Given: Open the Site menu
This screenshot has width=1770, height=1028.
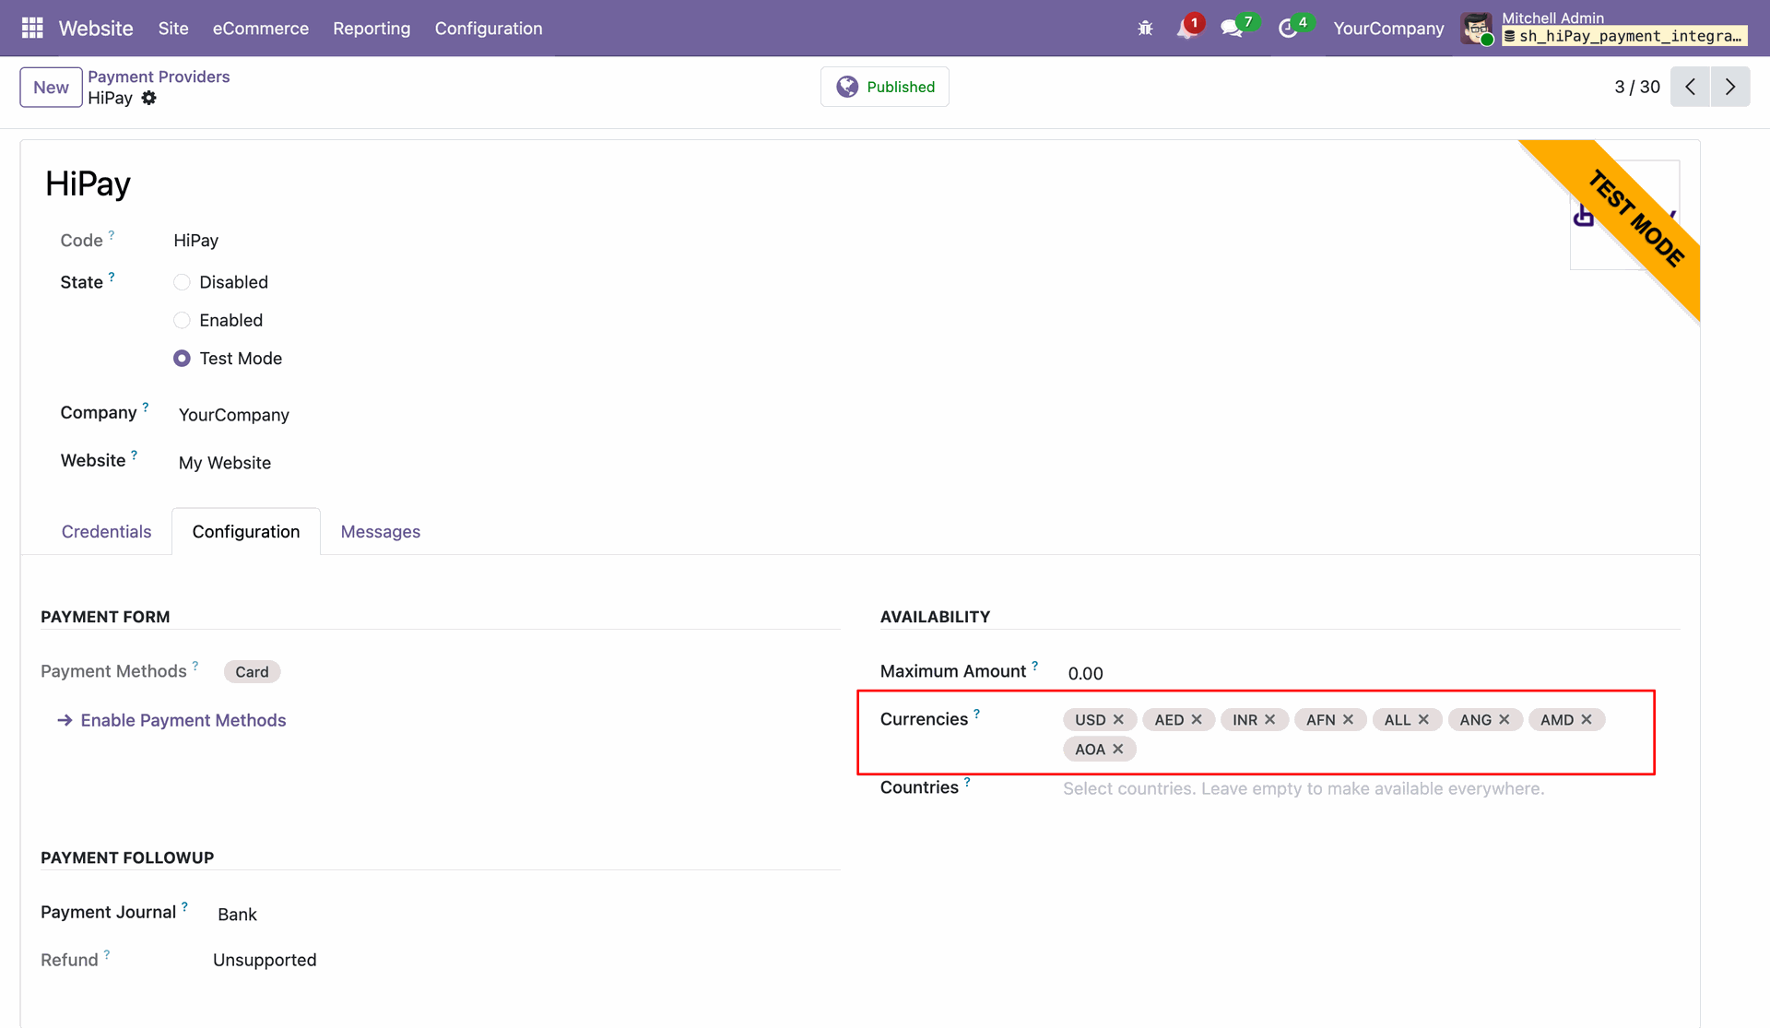Looking at the screenshot, I should (173, 29).
